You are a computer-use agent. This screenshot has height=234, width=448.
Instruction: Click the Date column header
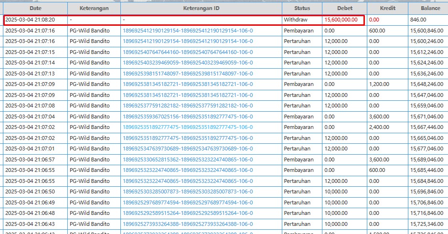35,8
